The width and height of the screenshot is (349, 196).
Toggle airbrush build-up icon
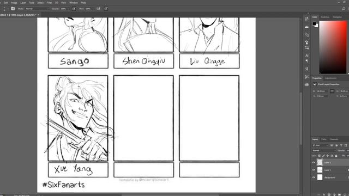point(98,9)
